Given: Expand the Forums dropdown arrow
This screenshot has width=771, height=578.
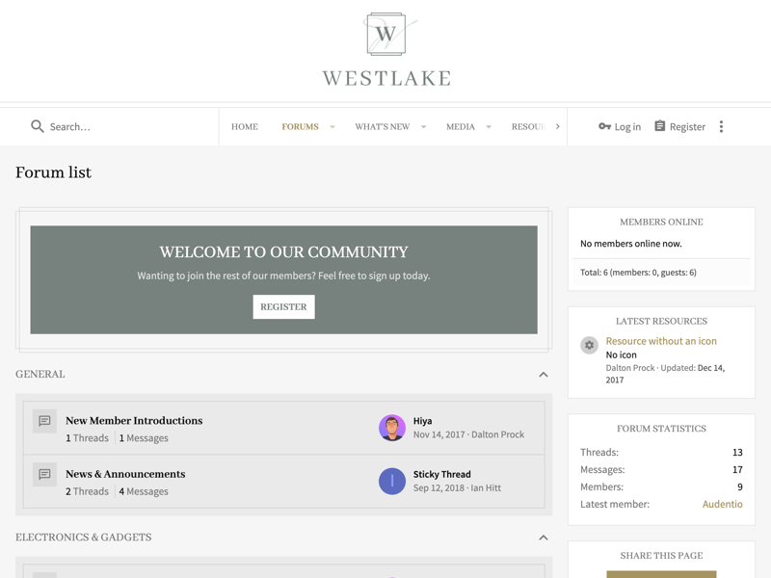Looking at the screenshot, I should (332, 127).
